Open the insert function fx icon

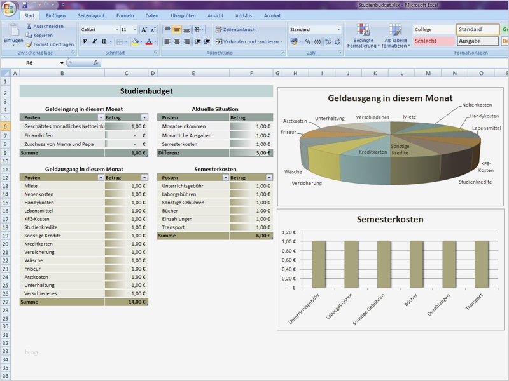(x=96, y=63)
